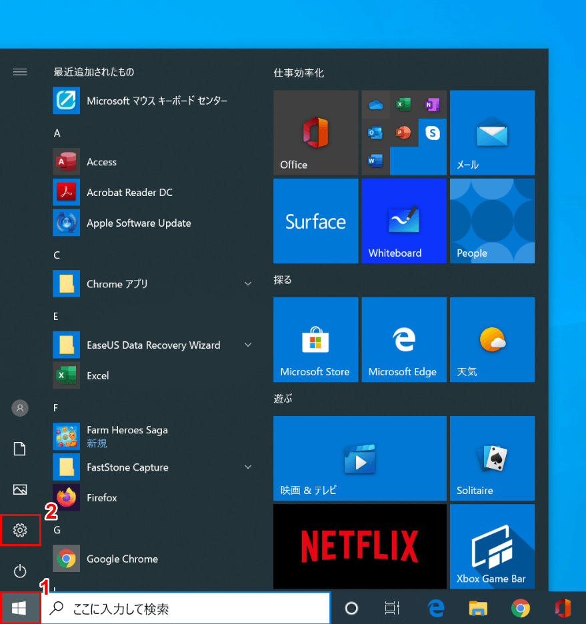Open the Netflix tile
586x624 pixels.
click(x=359, y=547)
